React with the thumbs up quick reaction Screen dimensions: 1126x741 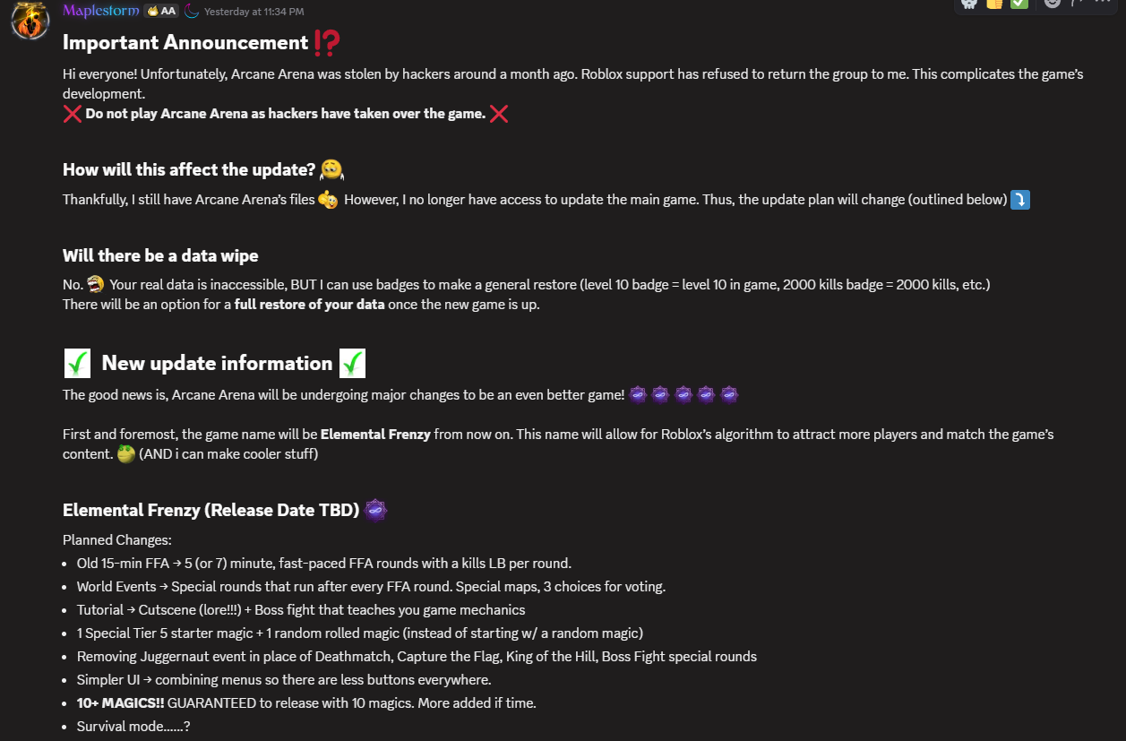994,3
